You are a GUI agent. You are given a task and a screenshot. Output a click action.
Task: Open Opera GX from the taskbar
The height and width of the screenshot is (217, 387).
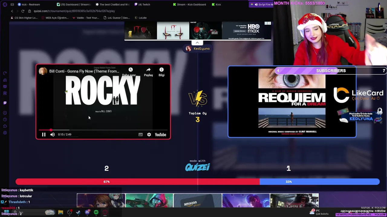point(105,212)
